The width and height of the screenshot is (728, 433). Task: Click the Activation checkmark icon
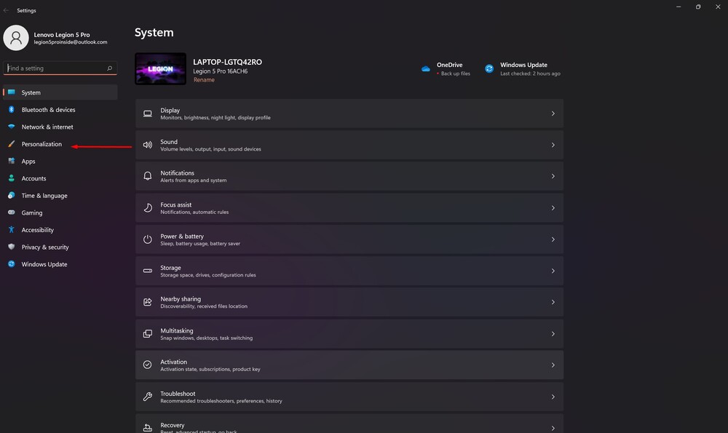coord(148,365)
